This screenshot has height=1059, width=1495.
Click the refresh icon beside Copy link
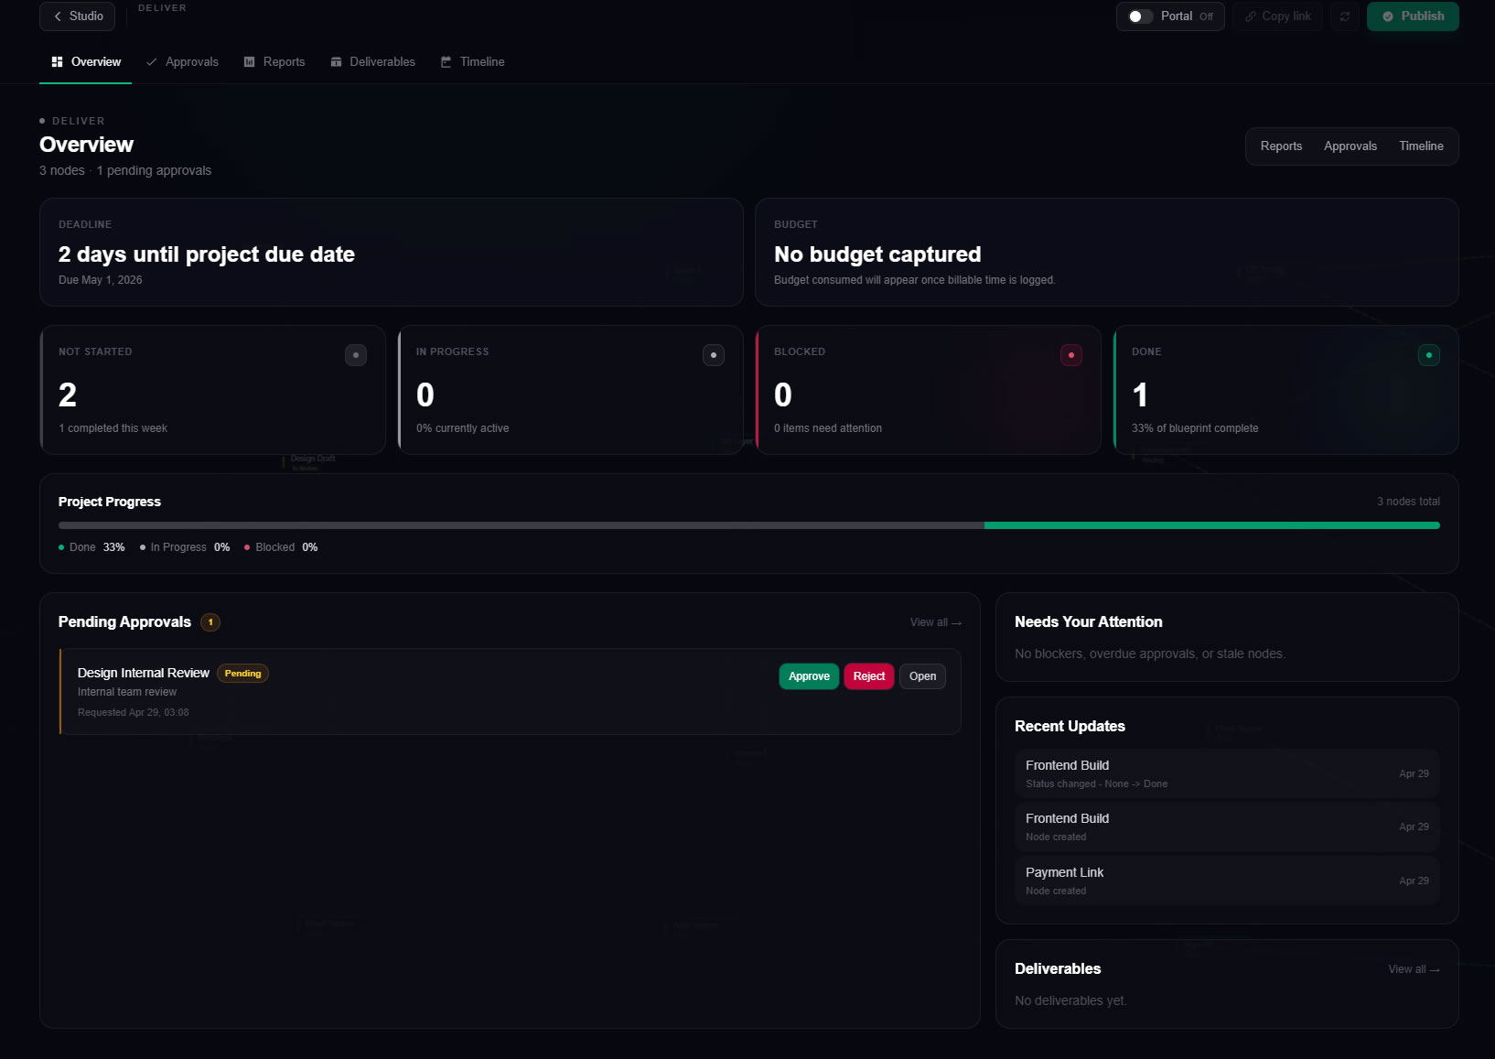click(x=1344, y=16)
